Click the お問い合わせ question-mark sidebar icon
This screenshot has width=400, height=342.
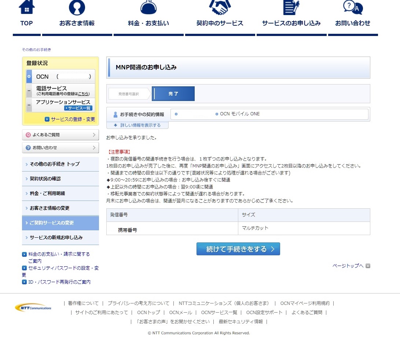(28, 148)
